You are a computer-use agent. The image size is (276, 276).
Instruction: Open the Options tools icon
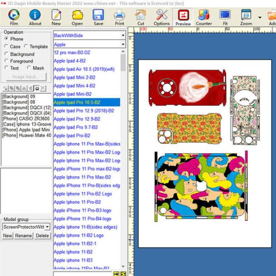161,17
